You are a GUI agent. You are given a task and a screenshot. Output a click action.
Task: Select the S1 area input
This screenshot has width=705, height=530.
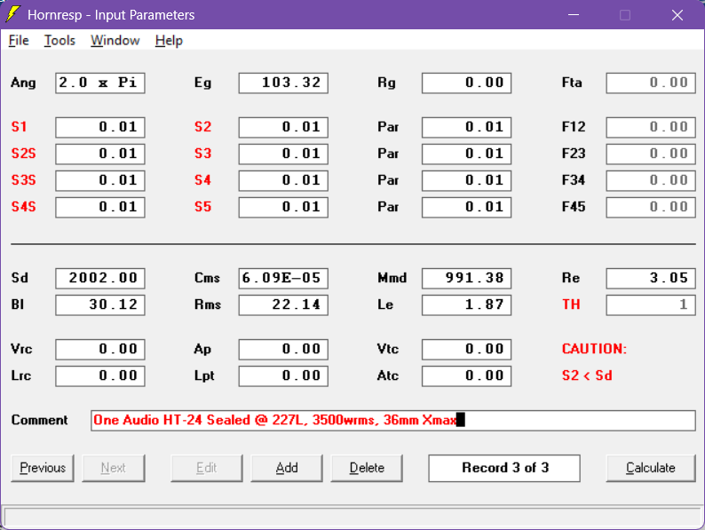[100, 127]
